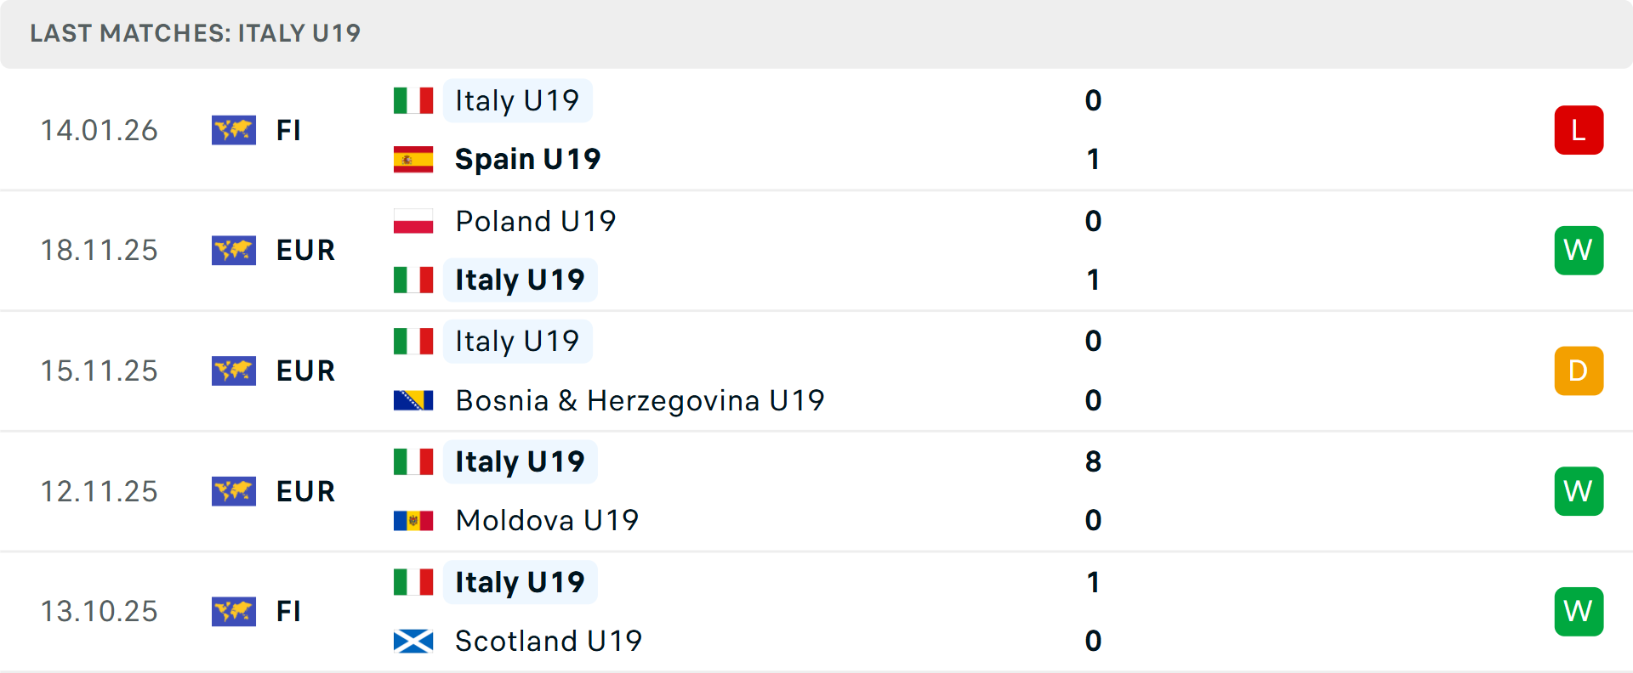The image size is (1633, 673).
Task: Click the Scotland flag icon
Action: [x=413, y=641]
